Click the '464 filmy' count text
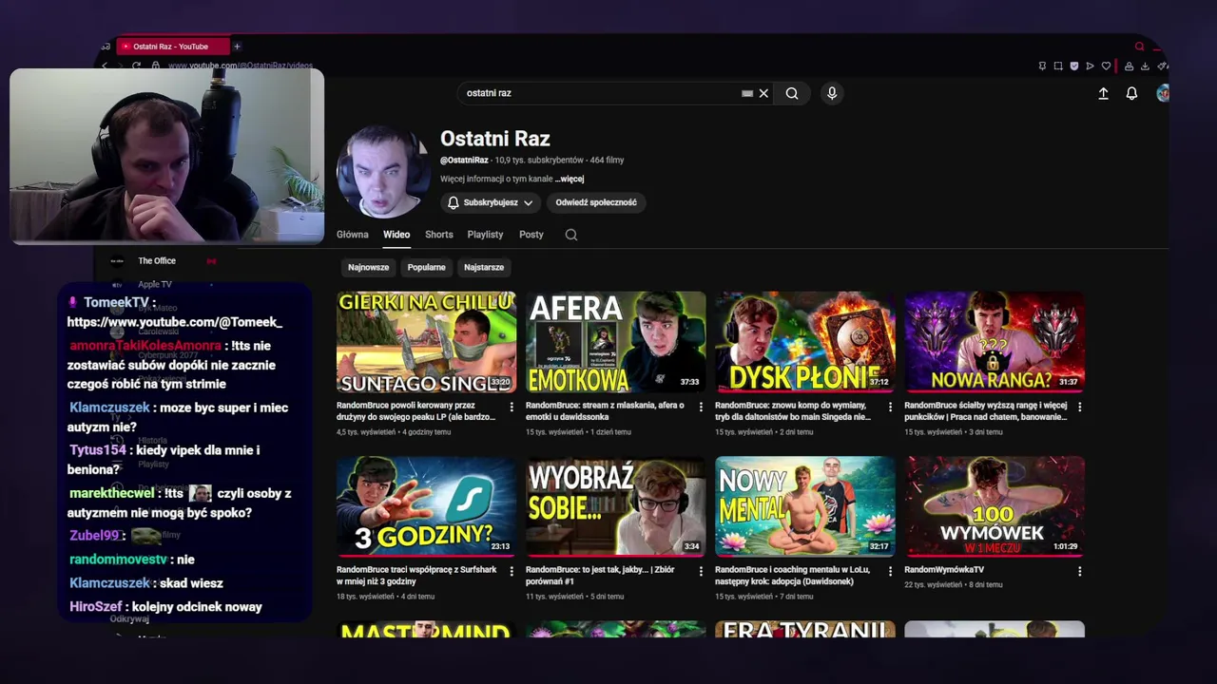The image size is (1217, 684). point(607,161)
